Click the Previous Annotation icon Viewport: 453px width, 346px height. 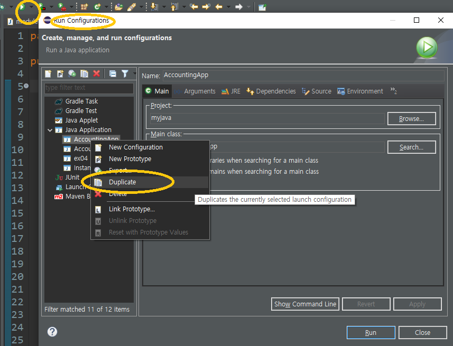point(174,7)
